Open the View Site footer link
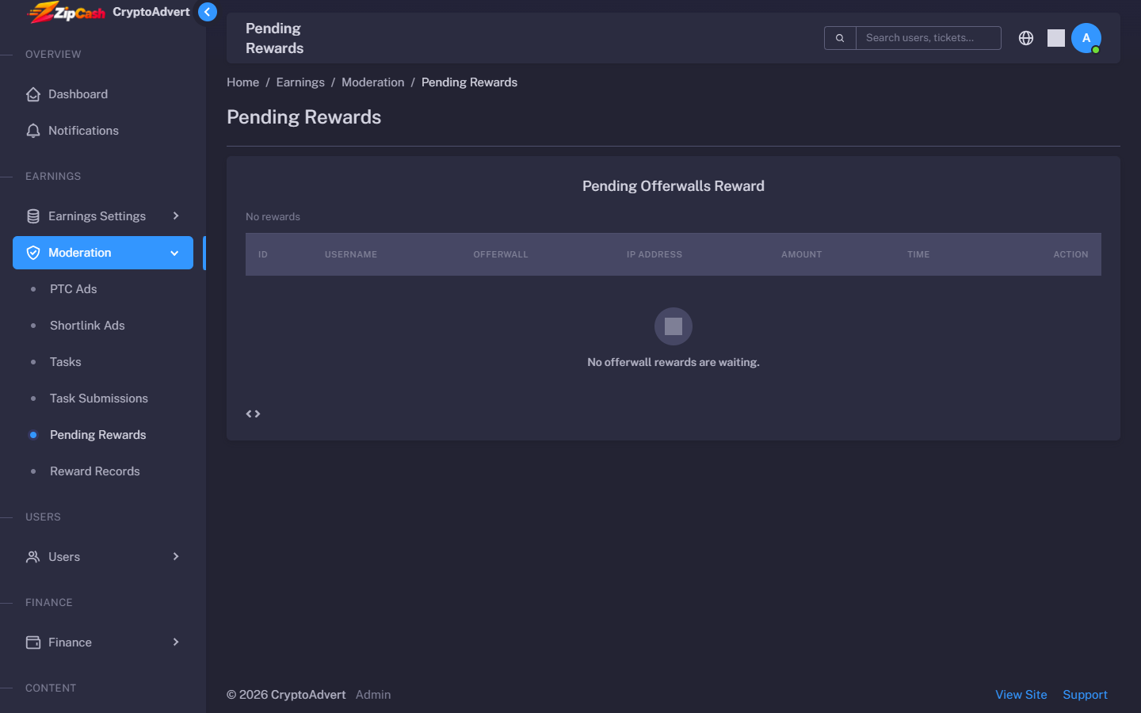 tap(1021, 695)
